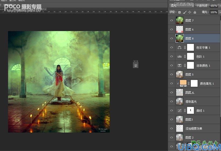This screenshot has width=221, height=151.
Task: Select the layer named 提取高光
Action: (x=191, y=101)
